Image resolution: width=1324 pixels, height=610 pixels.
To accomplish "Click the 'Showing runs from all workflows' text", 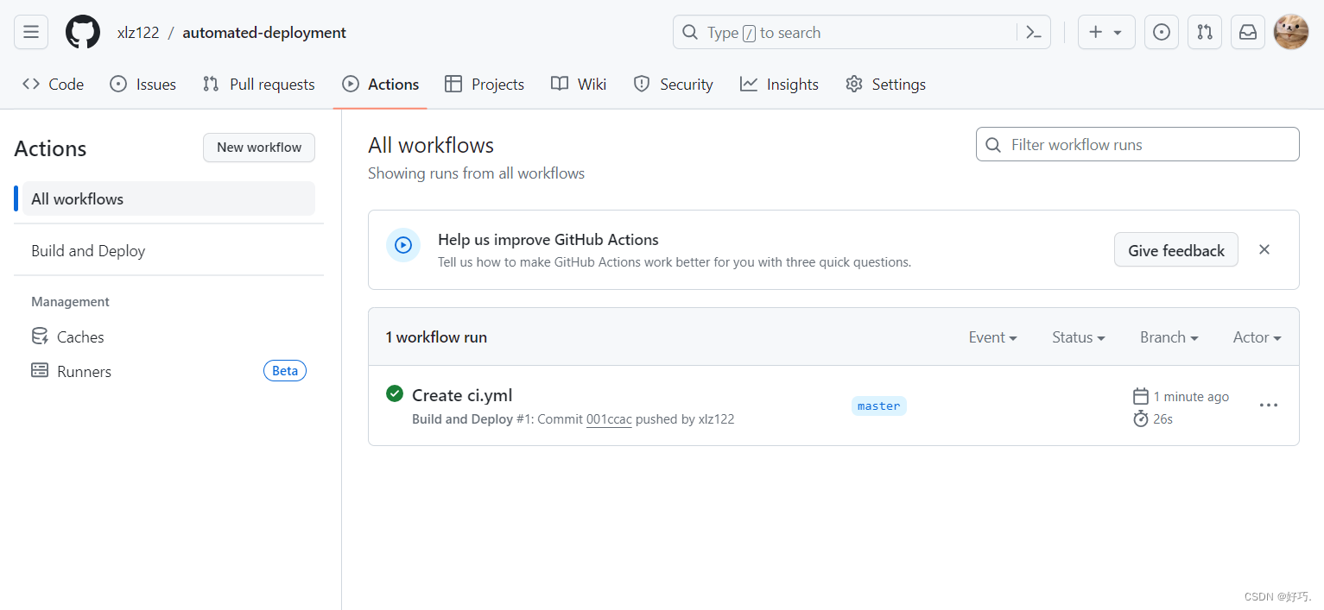I will (477, 173).
